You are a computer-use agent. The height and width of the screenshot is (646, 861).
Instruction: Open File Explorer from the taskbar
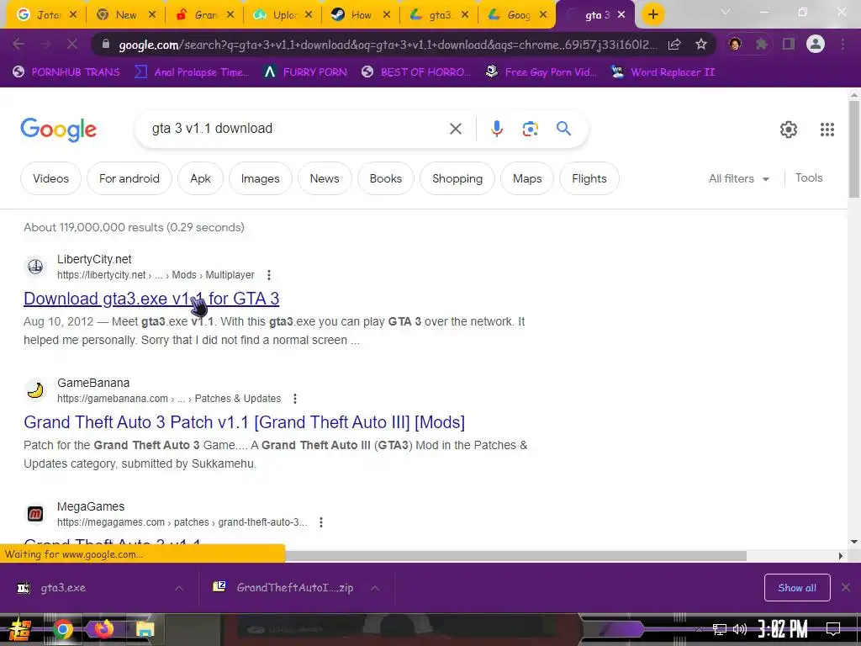point(145,629)
